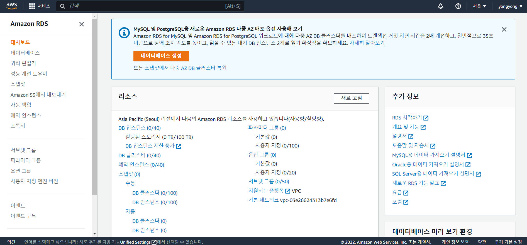Open 이벤트 in the sidebar
Screen dimensions: 527x245
pyautogui.click(x=18, y=206)
